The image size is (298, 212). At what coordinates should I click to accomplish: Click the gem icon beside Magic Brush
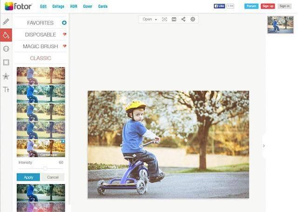tap(65, 46)
